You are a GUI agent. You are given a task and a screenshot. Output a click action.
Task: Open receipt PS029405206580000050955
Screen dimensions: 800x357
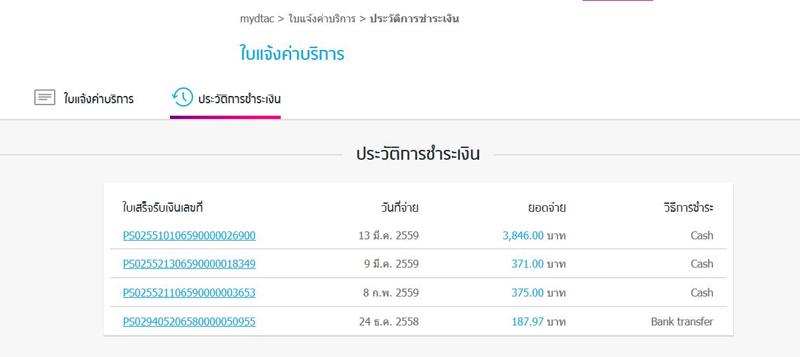(189, 321)
